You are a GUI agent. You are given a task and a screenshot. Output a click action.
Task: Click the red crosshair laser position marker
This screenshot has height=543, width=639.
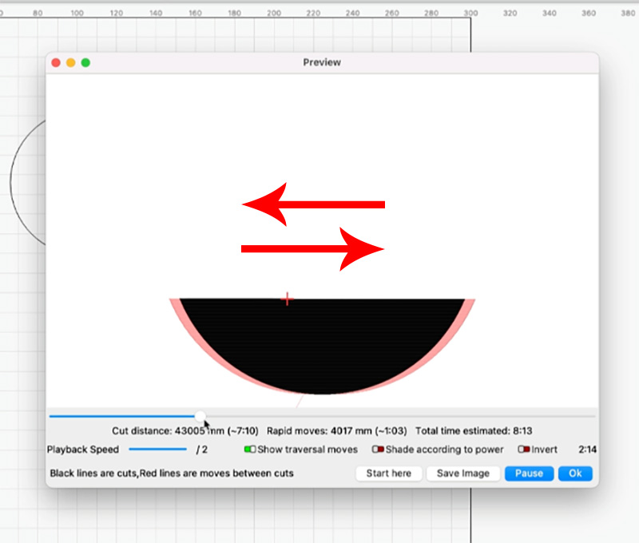click(x=288, y=299)
